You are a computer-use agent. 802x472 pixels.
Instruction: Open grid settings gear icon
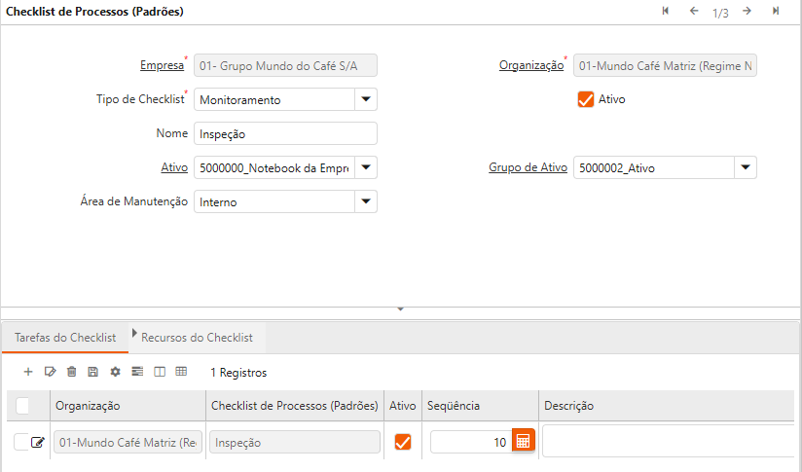point(115,372)
